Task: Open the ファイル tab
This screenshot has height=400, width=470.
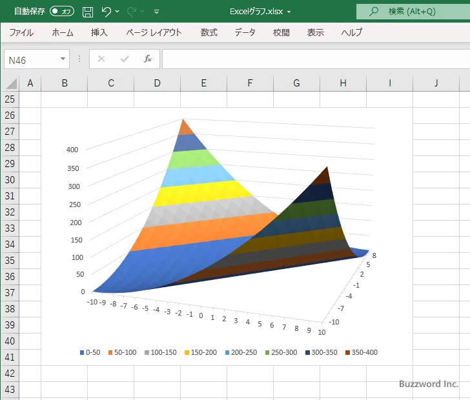Action: (21, 32)
